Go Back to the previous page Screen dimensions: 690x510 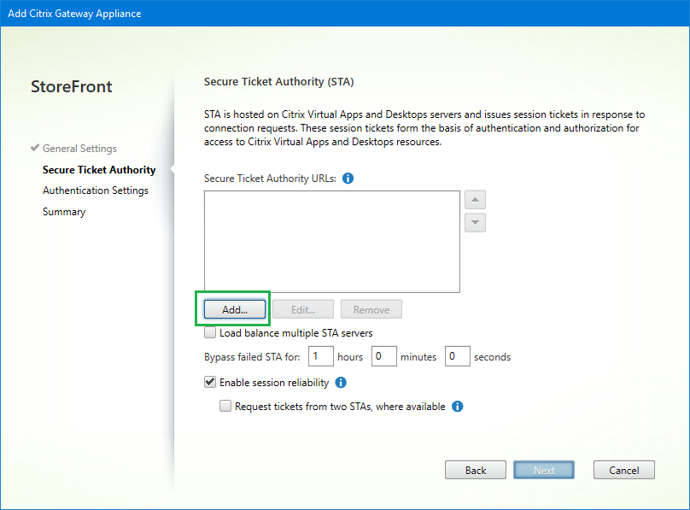[476, 470]
